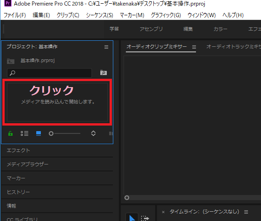261x221 pixels.
Task: Open the グラフィック(G) menu
Action: click(166, 15)
